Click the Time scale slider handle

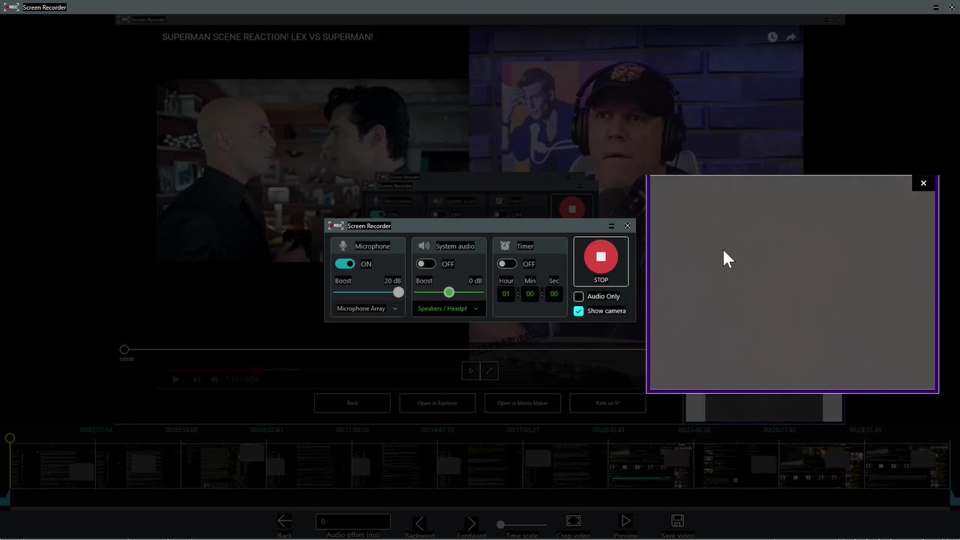[500, 524]
